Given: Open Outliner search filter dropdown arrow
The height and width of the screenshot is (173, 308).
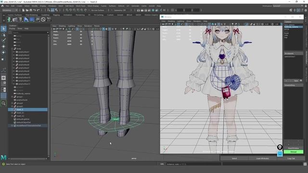Looking at the screenshot, I should coord(48,33).
